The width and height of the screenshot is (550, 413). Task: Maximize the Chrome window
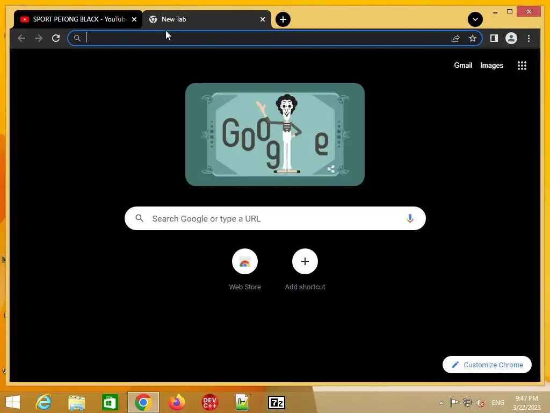pyautogui.click(x=510, y=12)
